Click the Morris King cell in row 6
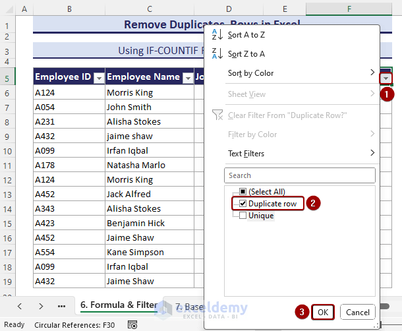 tap(150, 92)
